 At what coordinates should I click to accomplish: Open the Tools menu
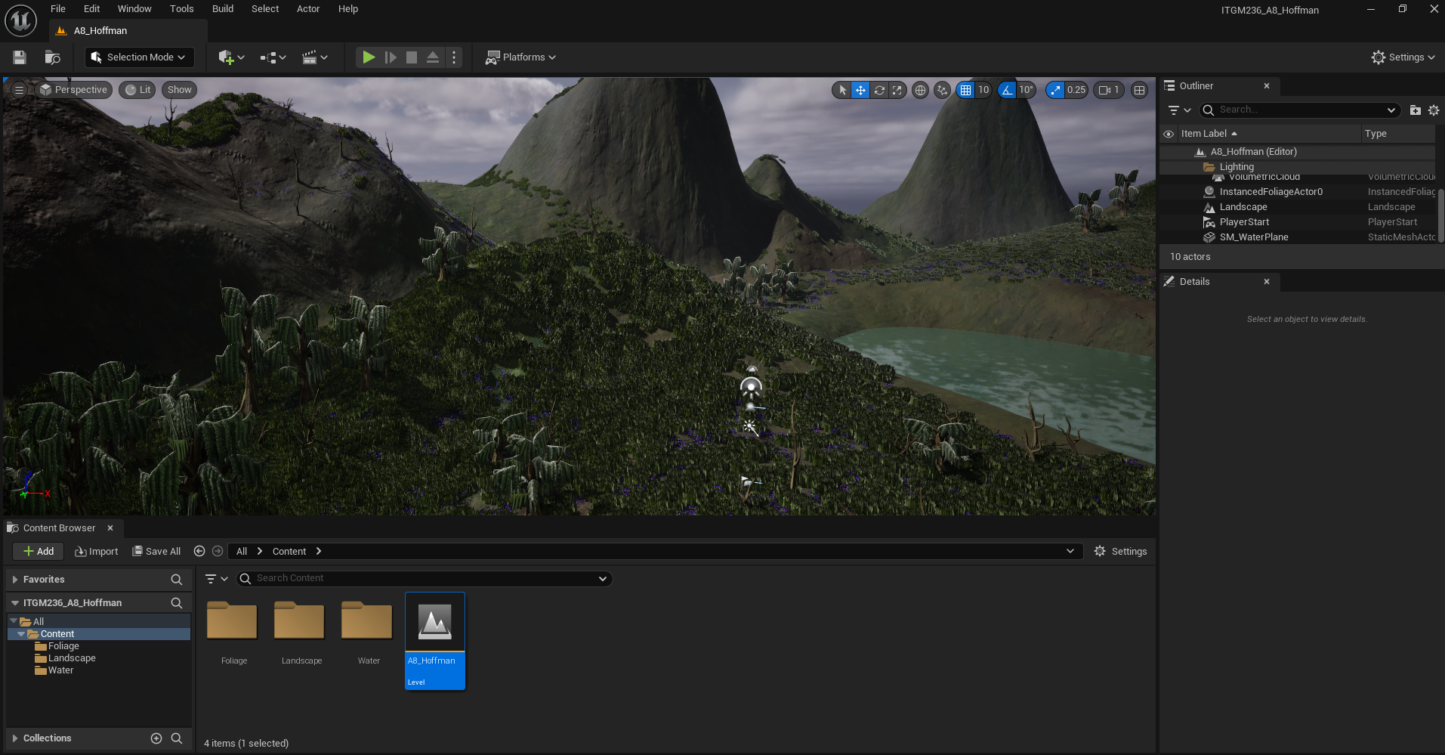[x=181, y=9]
